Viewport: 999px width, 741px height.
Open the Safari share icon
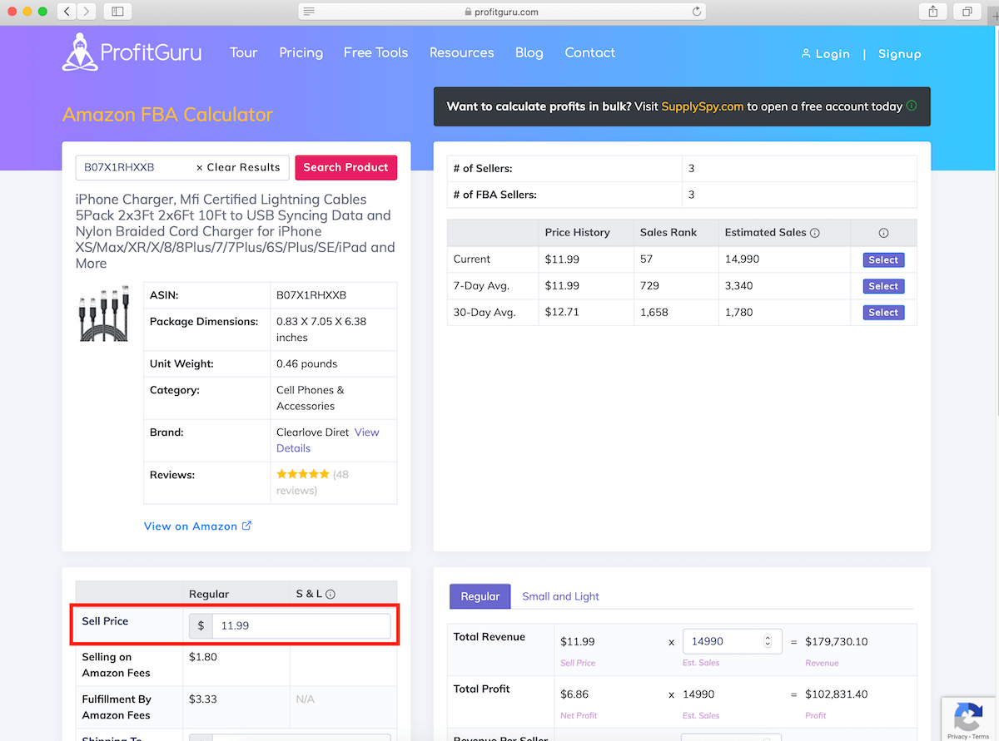pos(933,12)
